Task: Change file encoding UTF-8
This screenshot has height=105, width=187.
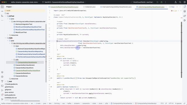Action: 171,103
